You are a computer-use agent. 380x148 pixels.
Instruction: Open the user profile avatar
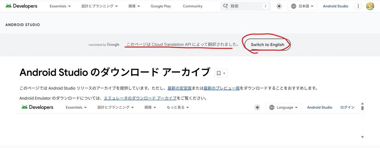click(x=370, y=6)
